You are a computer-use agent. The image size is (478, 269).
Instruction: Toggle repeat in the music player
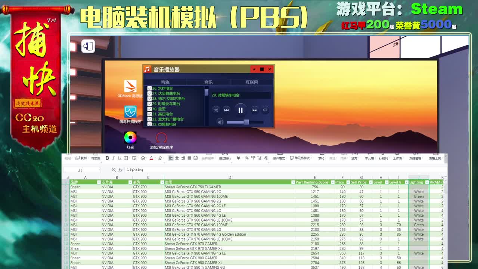coord(265,110)
